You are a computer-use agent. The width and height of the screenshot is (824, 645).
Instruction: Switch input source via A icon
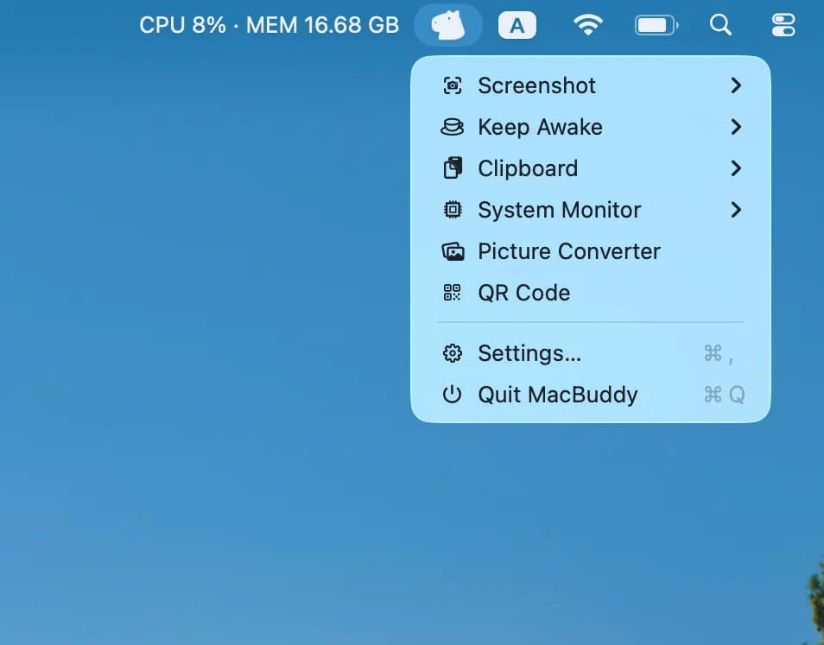[517, 25]
